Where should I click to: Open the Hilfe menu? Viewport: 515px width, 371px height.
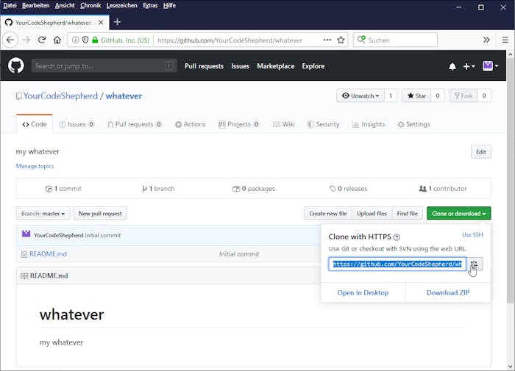click(x=169, y=6)
